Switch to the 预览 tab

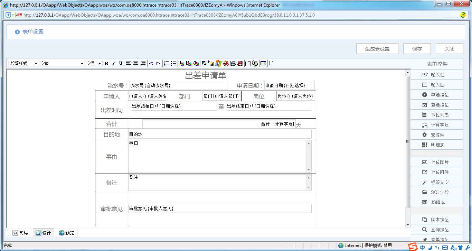point(66,233)
